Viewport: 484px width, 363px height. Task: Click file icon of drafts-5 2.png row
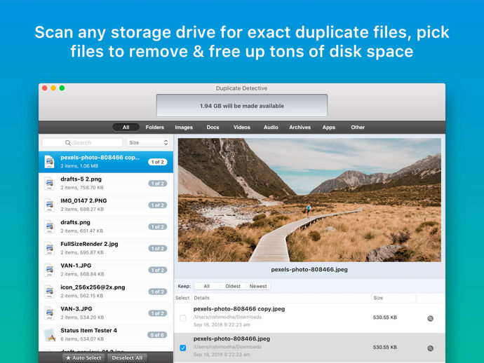coord(49,183)
